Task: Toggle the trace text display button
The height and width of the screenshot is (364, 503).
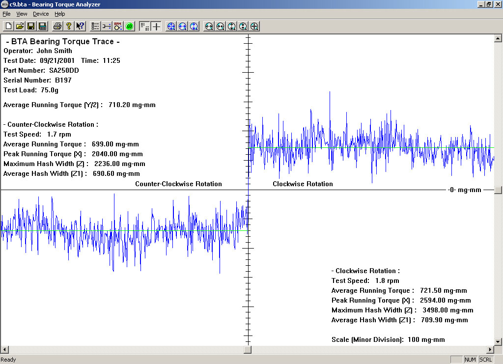Action: [144, 26]
